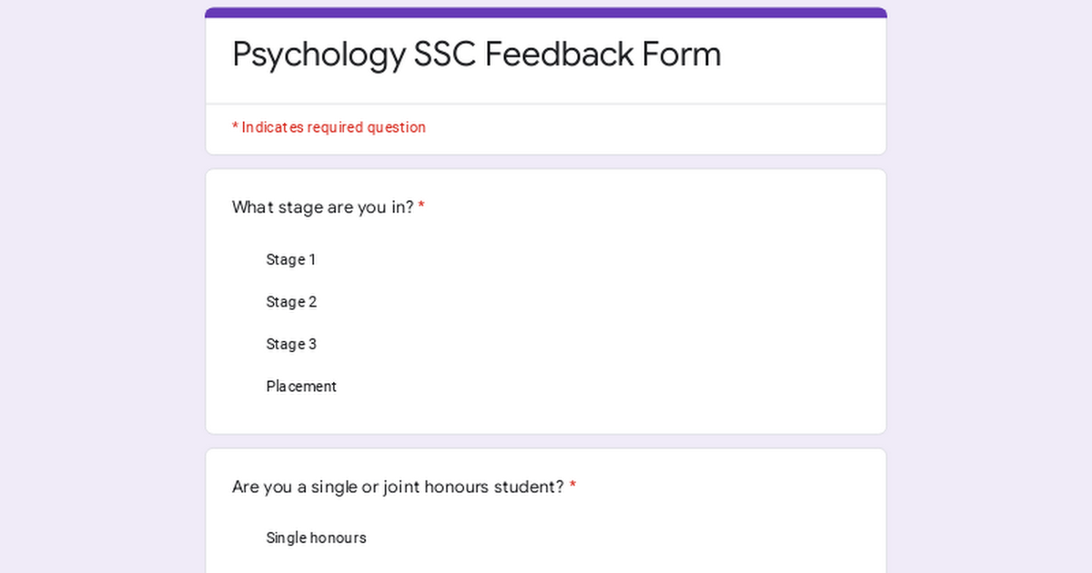This screenshot has width=1092, height=573.
Task: Select the Placement option
Action: tap(300, 387)
